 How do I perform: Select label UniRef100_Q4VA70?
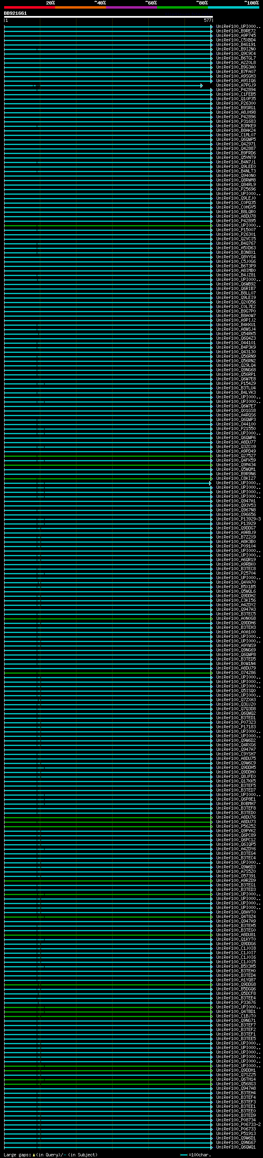coord(235,582)
